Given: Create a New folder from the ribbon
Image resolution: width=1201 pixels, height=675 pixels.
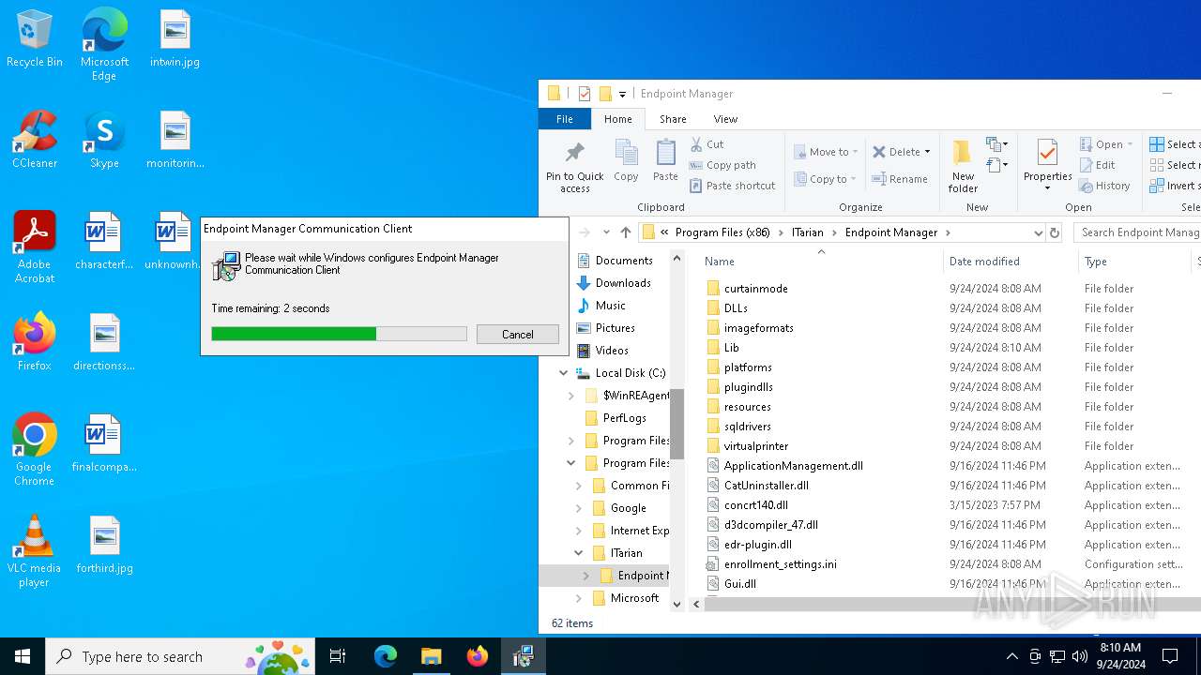Looking at the screenshot, I should tap(963, 167).
